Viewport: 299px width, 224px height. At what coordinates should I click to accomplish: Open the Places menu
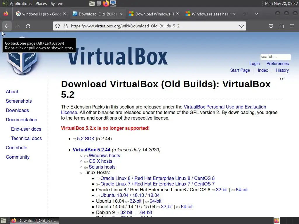click(x=41, y=3)
